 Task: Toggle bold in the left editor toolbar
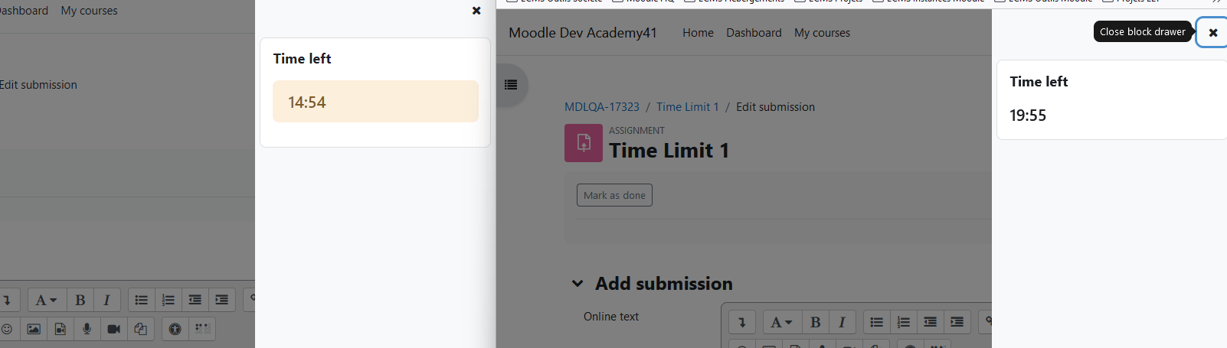click(80, 300)
